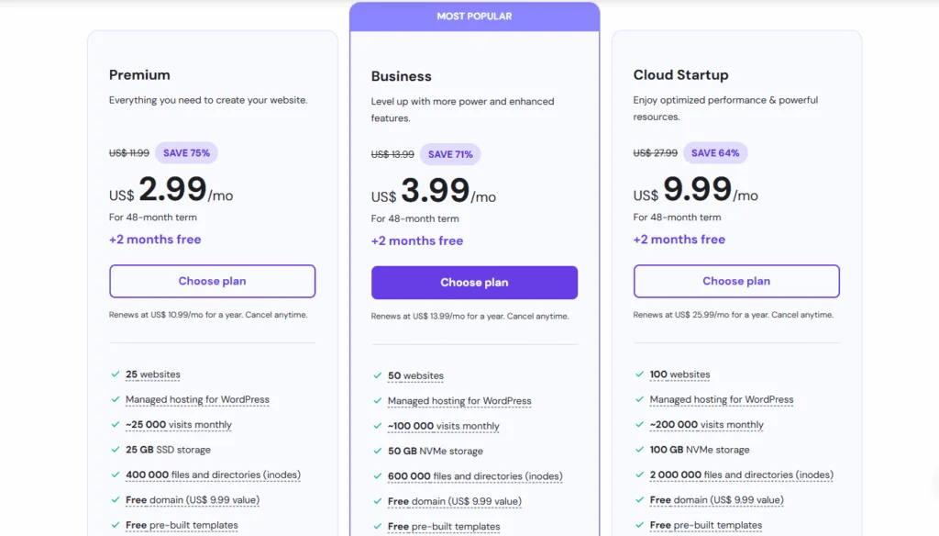Click the checkmark beside 25 GB SSD storage
The width and height of the screenshot is (939, 536).
click(116, 450)
